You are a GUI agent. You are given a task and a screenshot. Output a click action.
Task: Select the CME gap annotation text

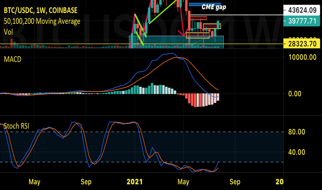point(214,7)
